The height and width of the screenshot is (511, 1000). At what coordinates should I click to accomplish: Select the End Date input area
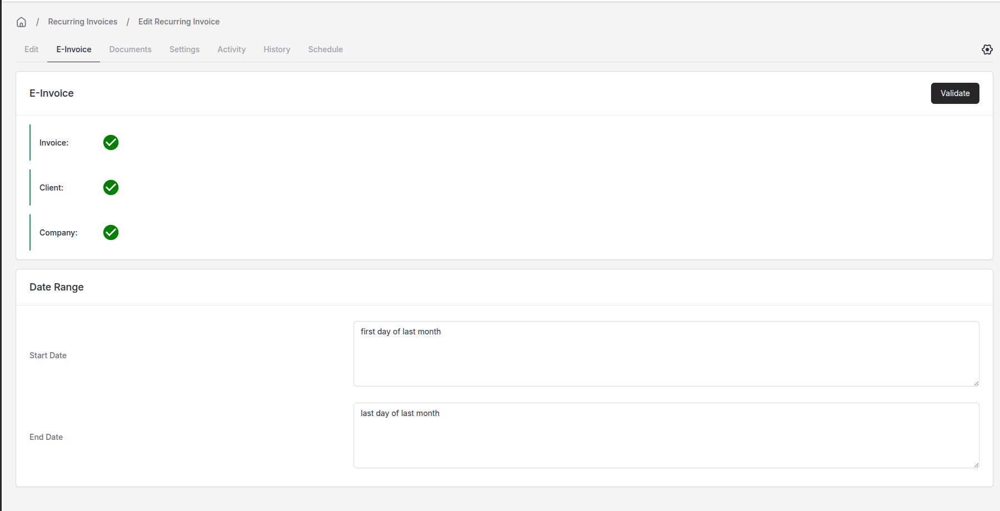click(665, 435)
